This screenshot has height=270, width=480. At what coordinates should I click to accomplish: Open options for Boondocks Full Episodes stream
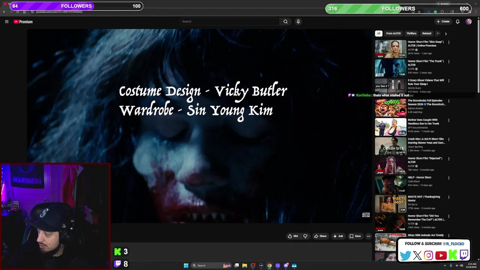pyautogui.click(x=448, y=101)
